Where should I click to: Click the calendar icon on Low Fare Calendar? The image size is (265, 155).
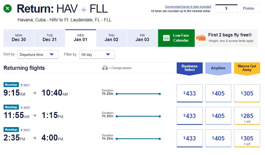pyautogui.click(x=166, y=38)
